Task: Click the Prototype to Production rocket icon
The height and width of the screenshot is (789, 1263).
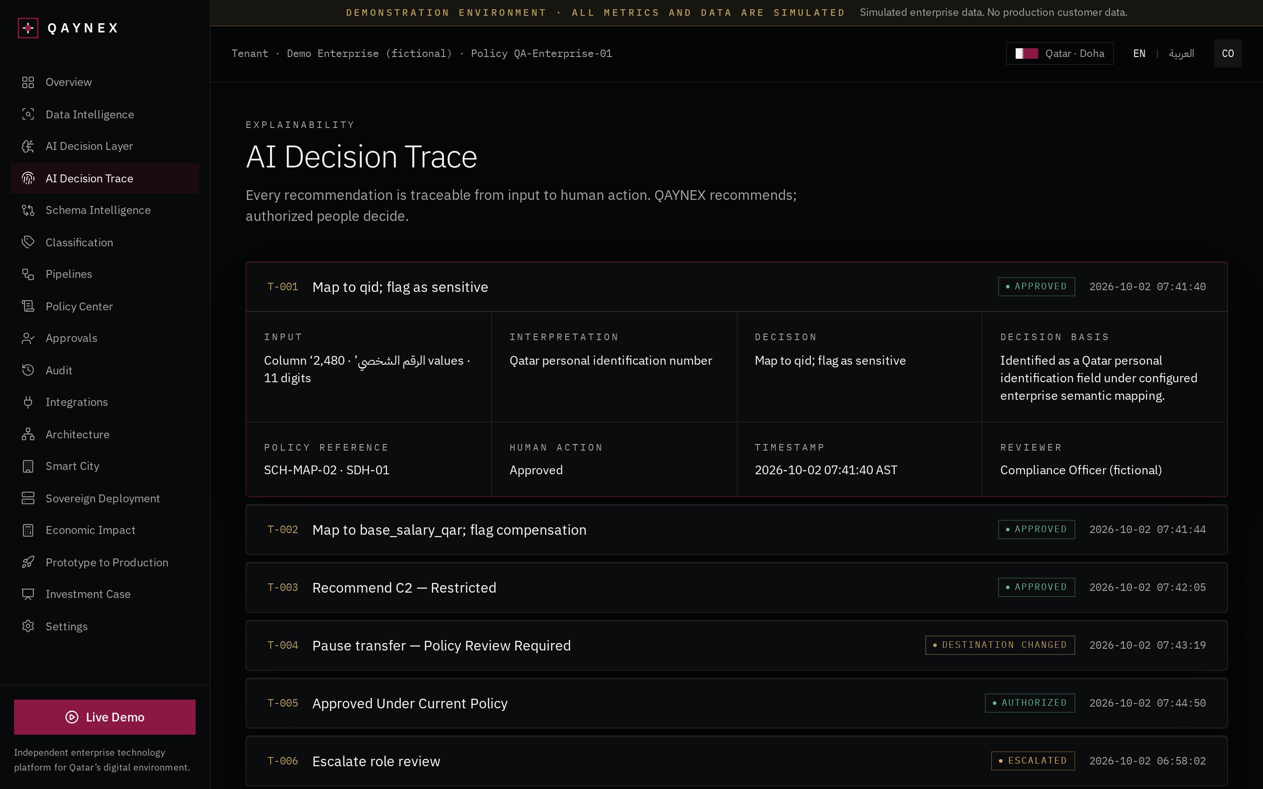Action: coord(28,562)
